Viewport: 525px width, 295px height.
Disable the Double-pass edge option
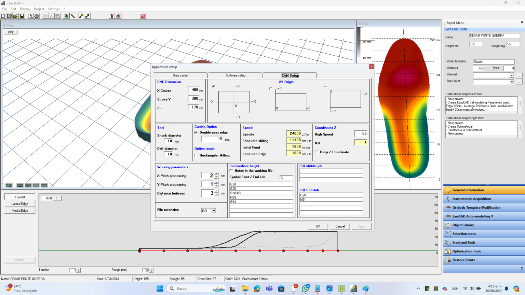(x=196, y=132)
